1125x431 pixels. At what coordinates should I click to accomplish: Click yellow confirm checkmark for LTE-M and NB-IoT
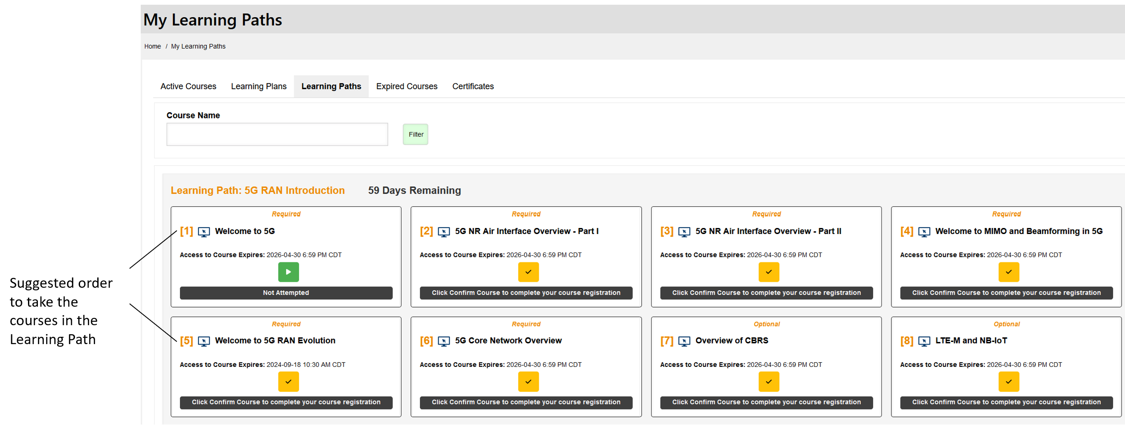point(1008,382)
